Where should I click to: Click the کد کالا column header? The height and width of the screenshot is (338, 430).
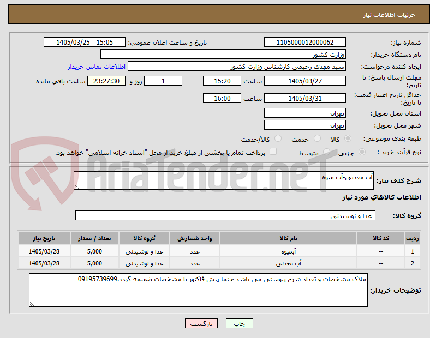coord(381,238)
